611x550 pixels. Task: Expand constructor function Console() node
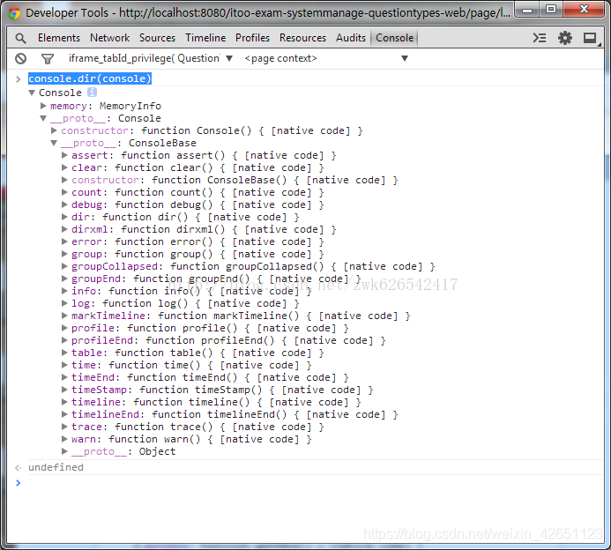(54, 130)
